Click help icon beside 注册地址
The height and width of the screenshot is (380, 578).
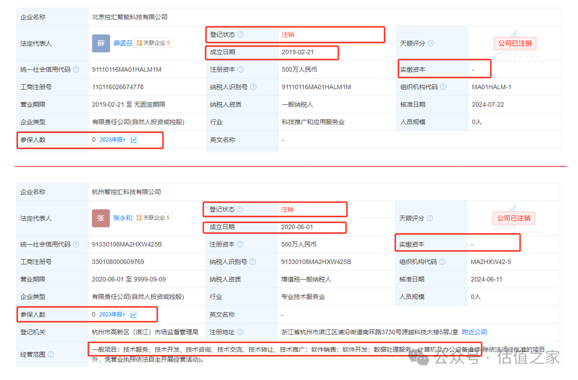[x=240, y=332]
